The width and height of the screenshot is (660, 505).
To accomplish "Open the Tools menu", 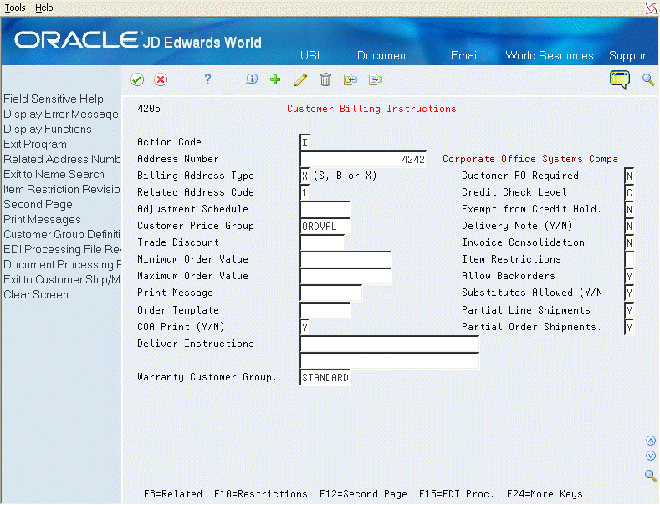I will pyautogui.click(x=15, y=8).
